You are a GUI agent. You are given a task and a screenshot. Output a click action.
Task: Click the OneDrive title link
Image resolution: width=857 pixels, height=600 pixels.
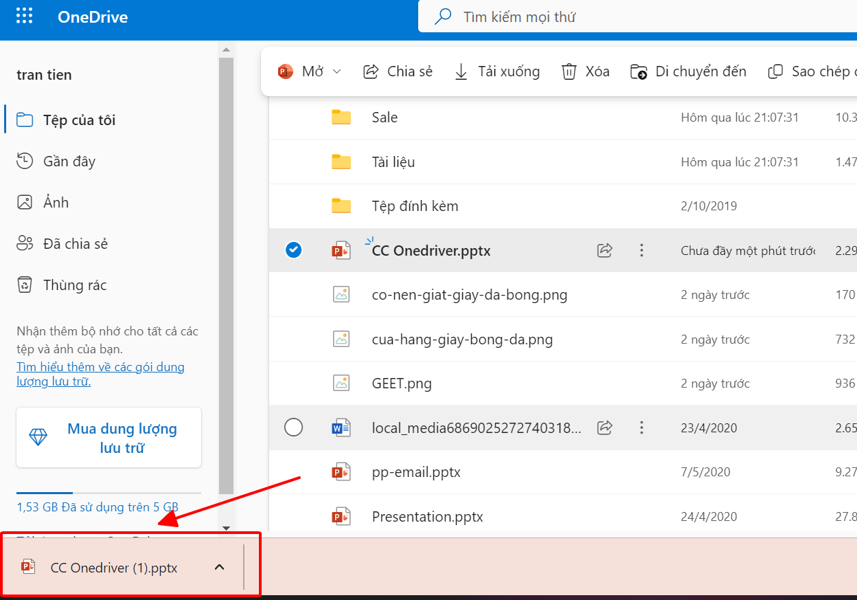click(x=93, y=17)
